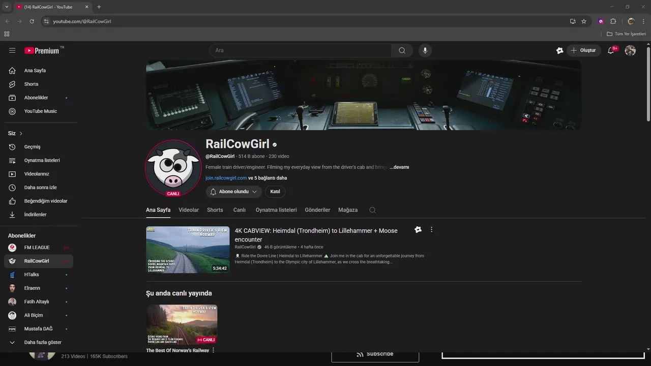Viewport: 651px width, 366px height.
Task: Open the Tüm Yer İşaretleri bookmarks folder
Action: [626, 34]
